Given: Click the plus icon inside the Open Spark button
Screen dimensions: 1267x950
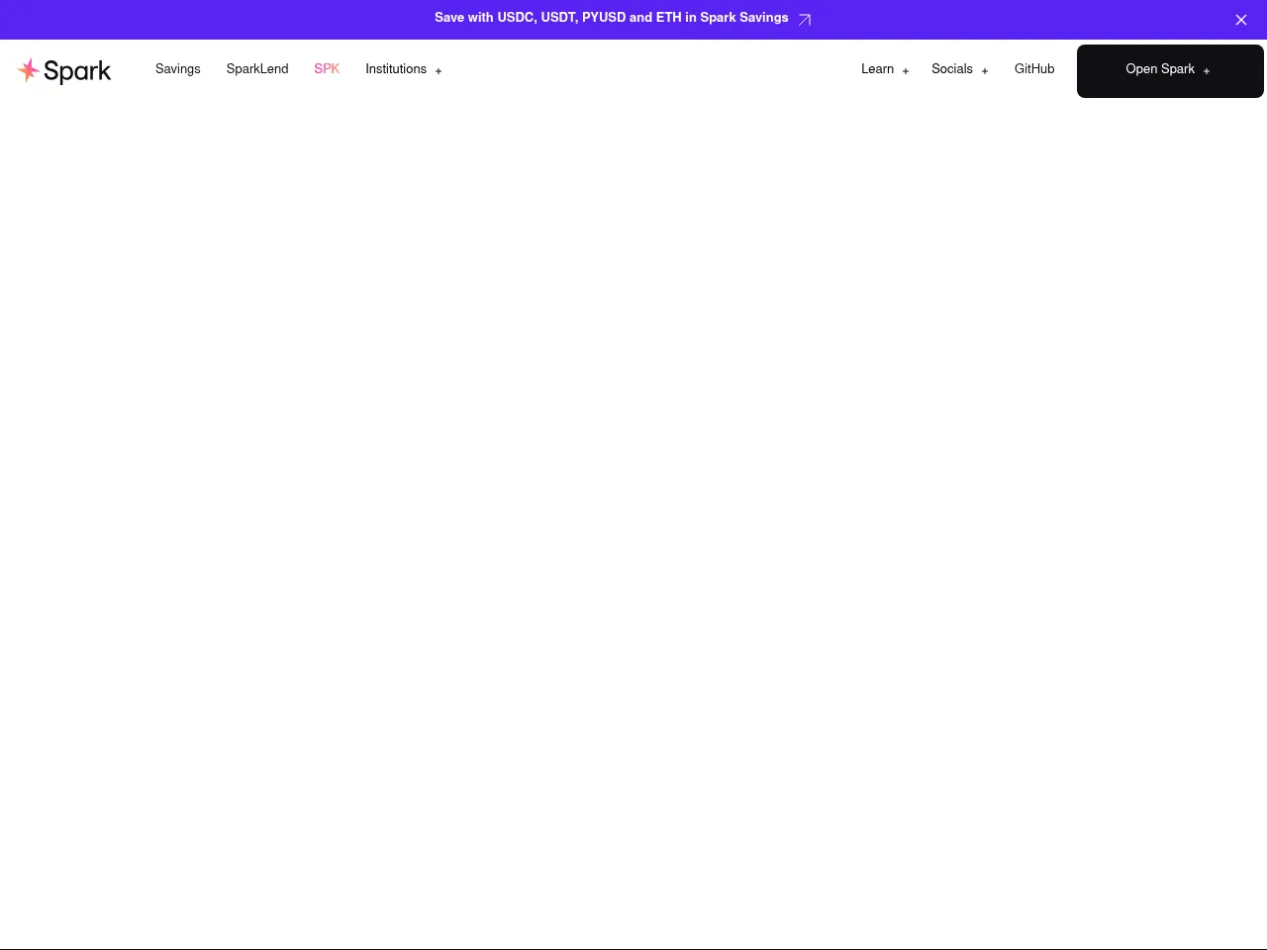Looking at the screenshot, I should [1206, 71].
